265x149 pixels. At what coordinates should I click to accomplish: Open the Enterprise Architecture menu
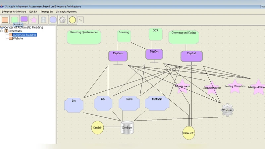tap(14, 12)
